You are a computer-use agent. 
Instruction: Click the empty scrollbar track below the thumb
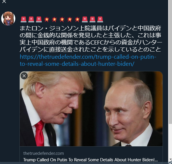click(x=170, y=141)
